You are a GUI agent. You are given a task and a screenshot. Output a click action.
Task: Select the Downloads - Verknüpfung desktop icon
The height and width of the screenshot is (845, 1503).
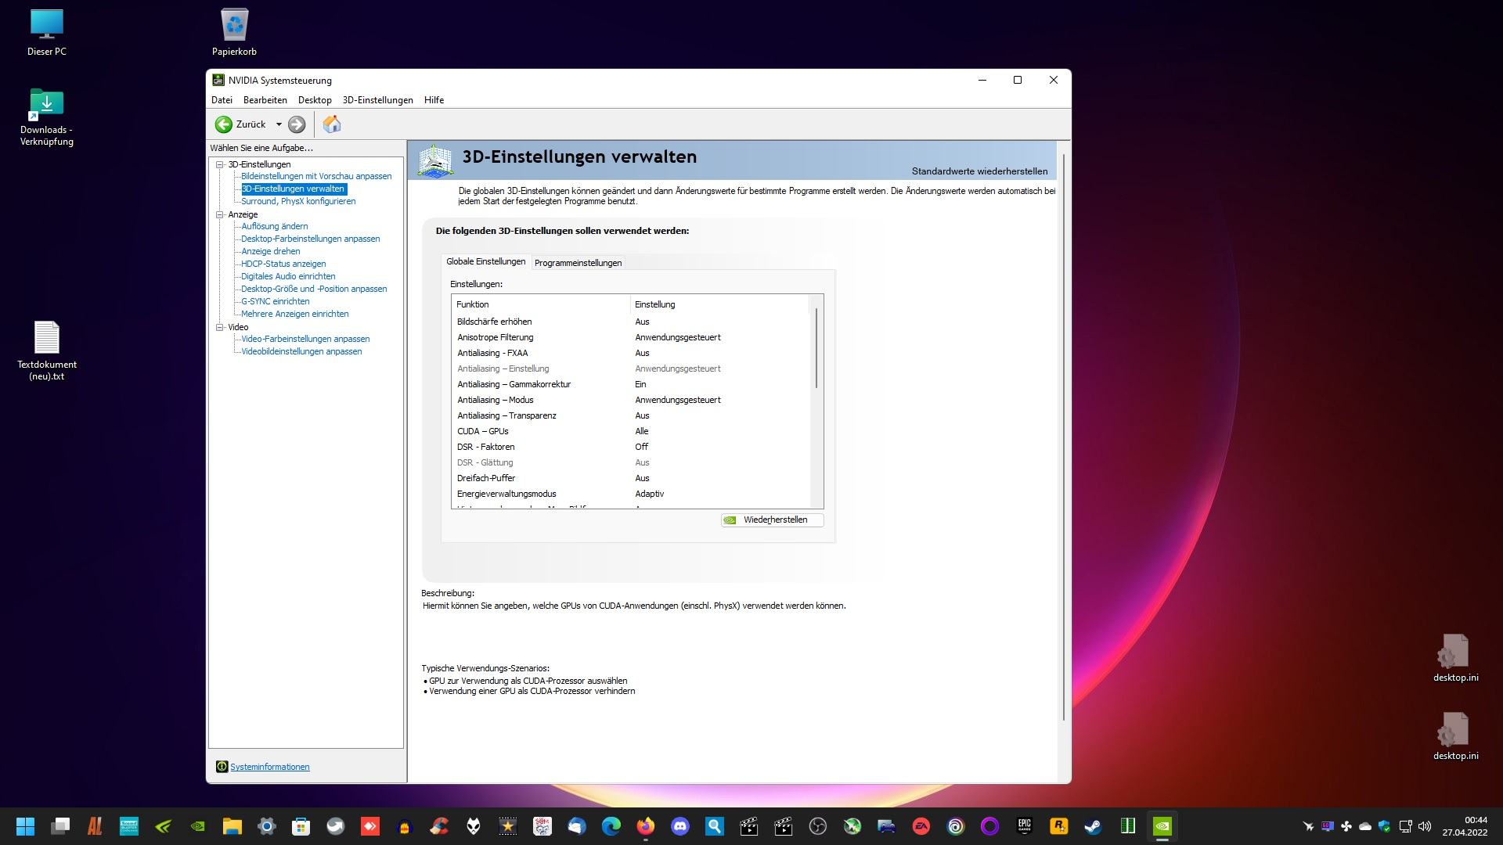click(47, 117)
